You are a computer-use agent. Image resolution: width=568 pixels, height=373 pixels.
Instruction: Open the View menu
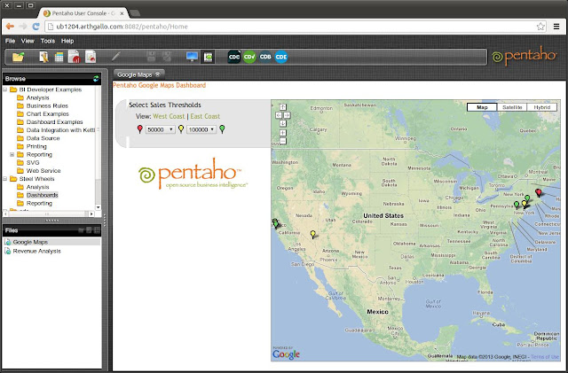click(28, 41)
